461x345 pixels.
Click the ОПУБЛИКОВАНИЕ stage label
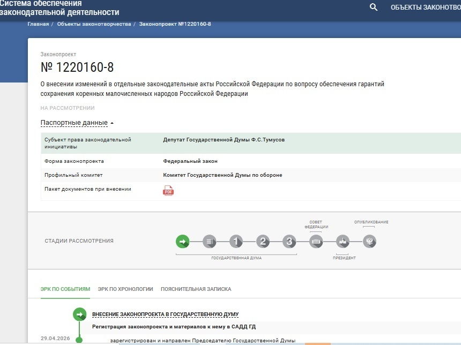[x=371, y=222]
